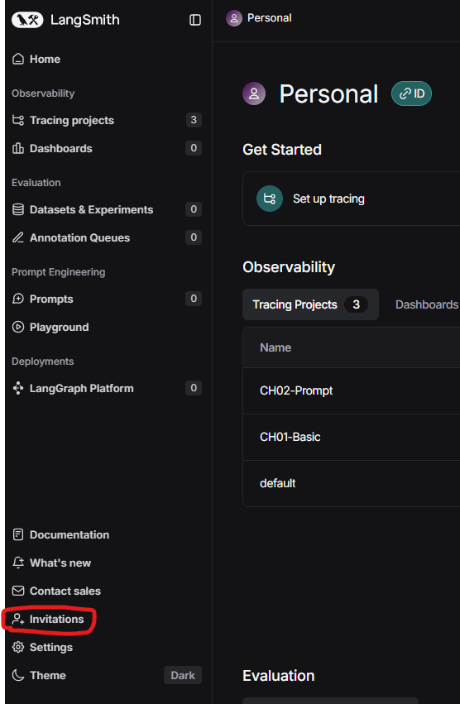
Task: Toggle the Dark theme button
Action: click(x=183, y=675)
